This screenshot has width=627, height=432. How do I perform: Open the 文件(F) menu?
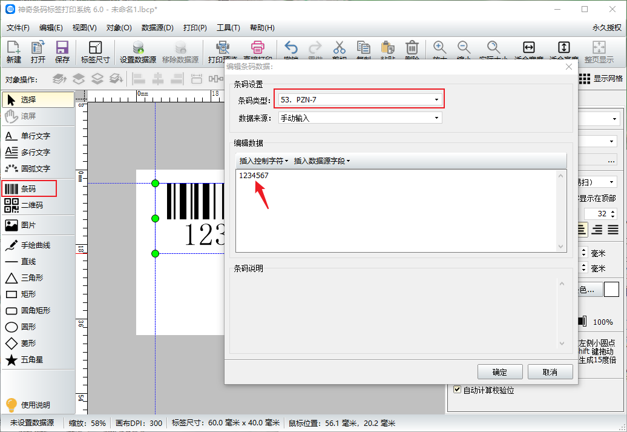(18, 28)
